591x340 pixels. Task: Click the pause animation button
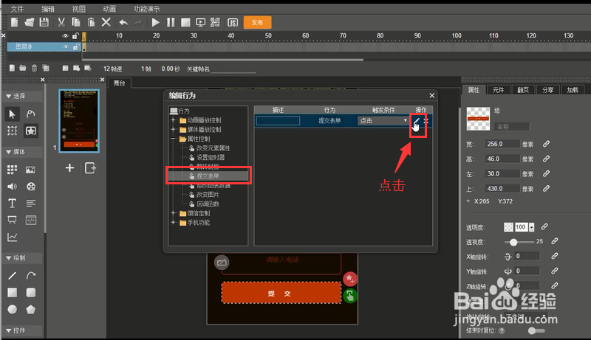click(171, 23)
